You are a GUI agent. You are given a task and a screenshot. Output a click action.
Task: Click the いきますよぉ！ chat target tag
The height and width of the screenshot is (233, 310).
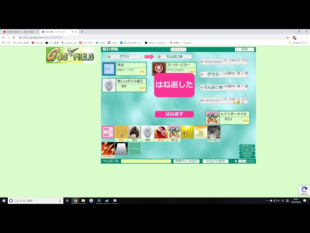click(247, 146)
